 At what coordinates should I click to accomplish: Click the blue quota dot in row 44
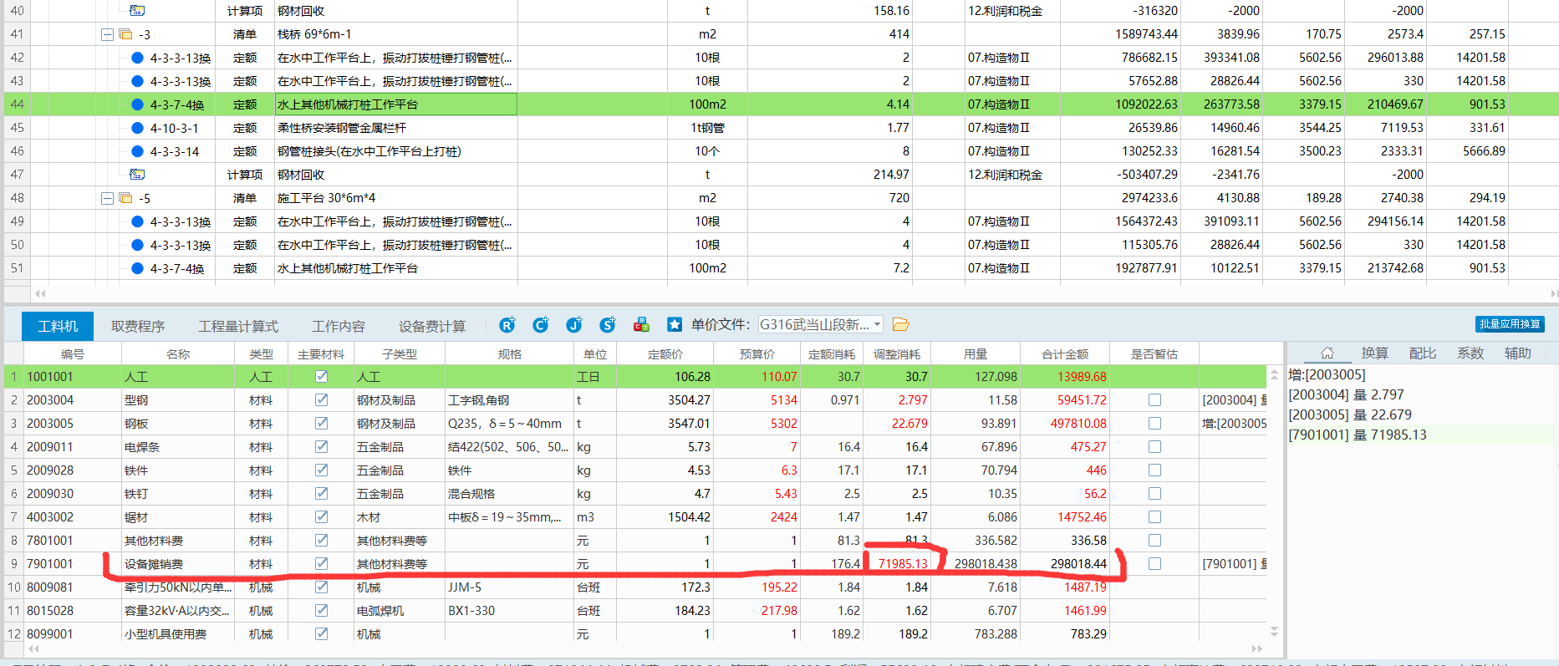(138, 104)
